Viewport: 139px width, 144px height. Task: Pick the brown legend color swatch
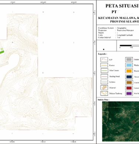(129, 82)
